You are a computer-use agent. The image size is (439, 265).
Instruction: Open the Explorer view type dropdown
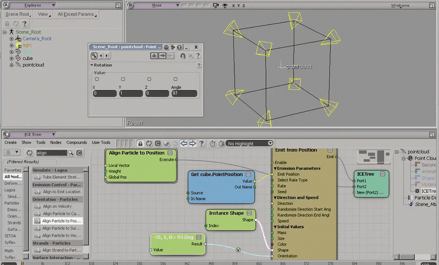[33, 5]
